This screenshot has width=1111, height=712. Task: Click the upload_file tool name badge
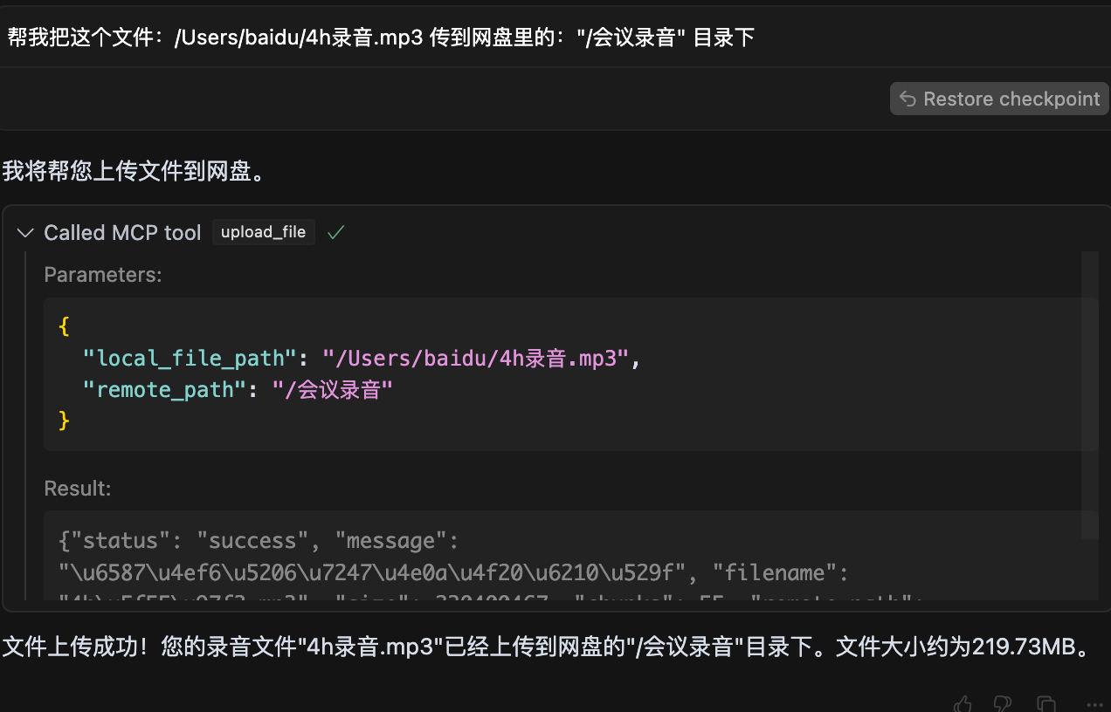263,232
